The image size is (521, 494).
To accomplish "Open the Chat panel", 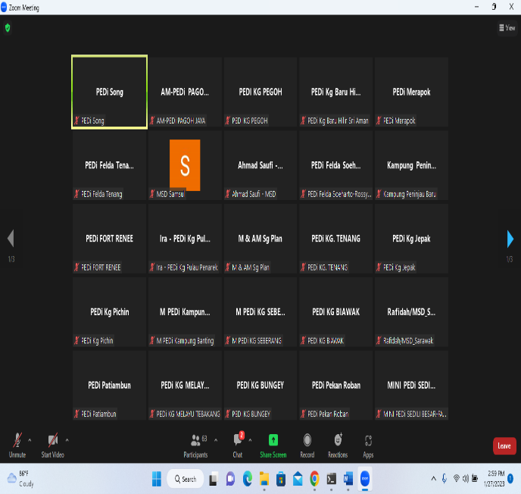I will point(238,443).
